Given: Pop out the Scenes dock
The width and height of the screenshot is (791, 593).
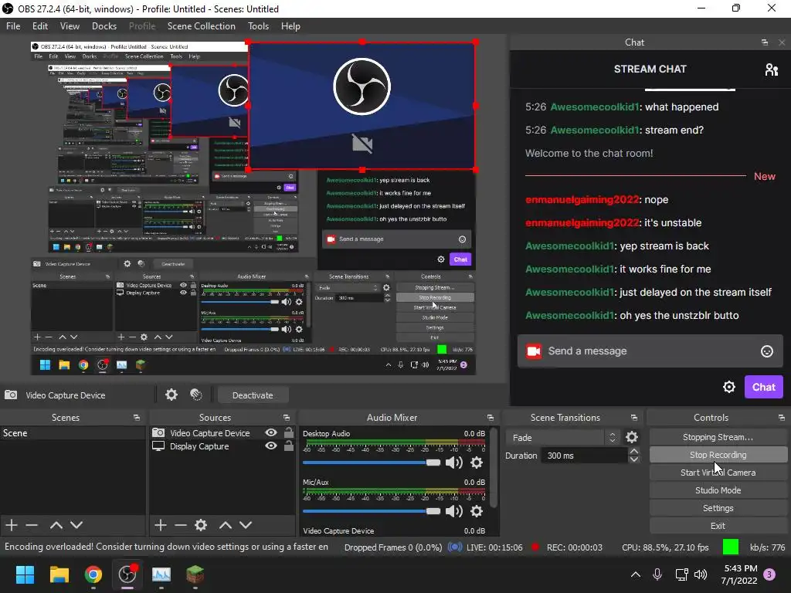Looking at the screenshot, I should [136, 418].
